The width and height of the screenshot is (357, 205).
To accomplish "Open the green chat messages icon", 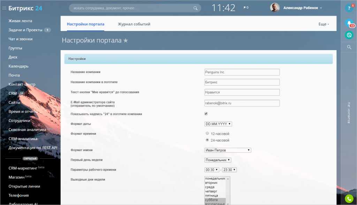I will [x=349, y=35].
